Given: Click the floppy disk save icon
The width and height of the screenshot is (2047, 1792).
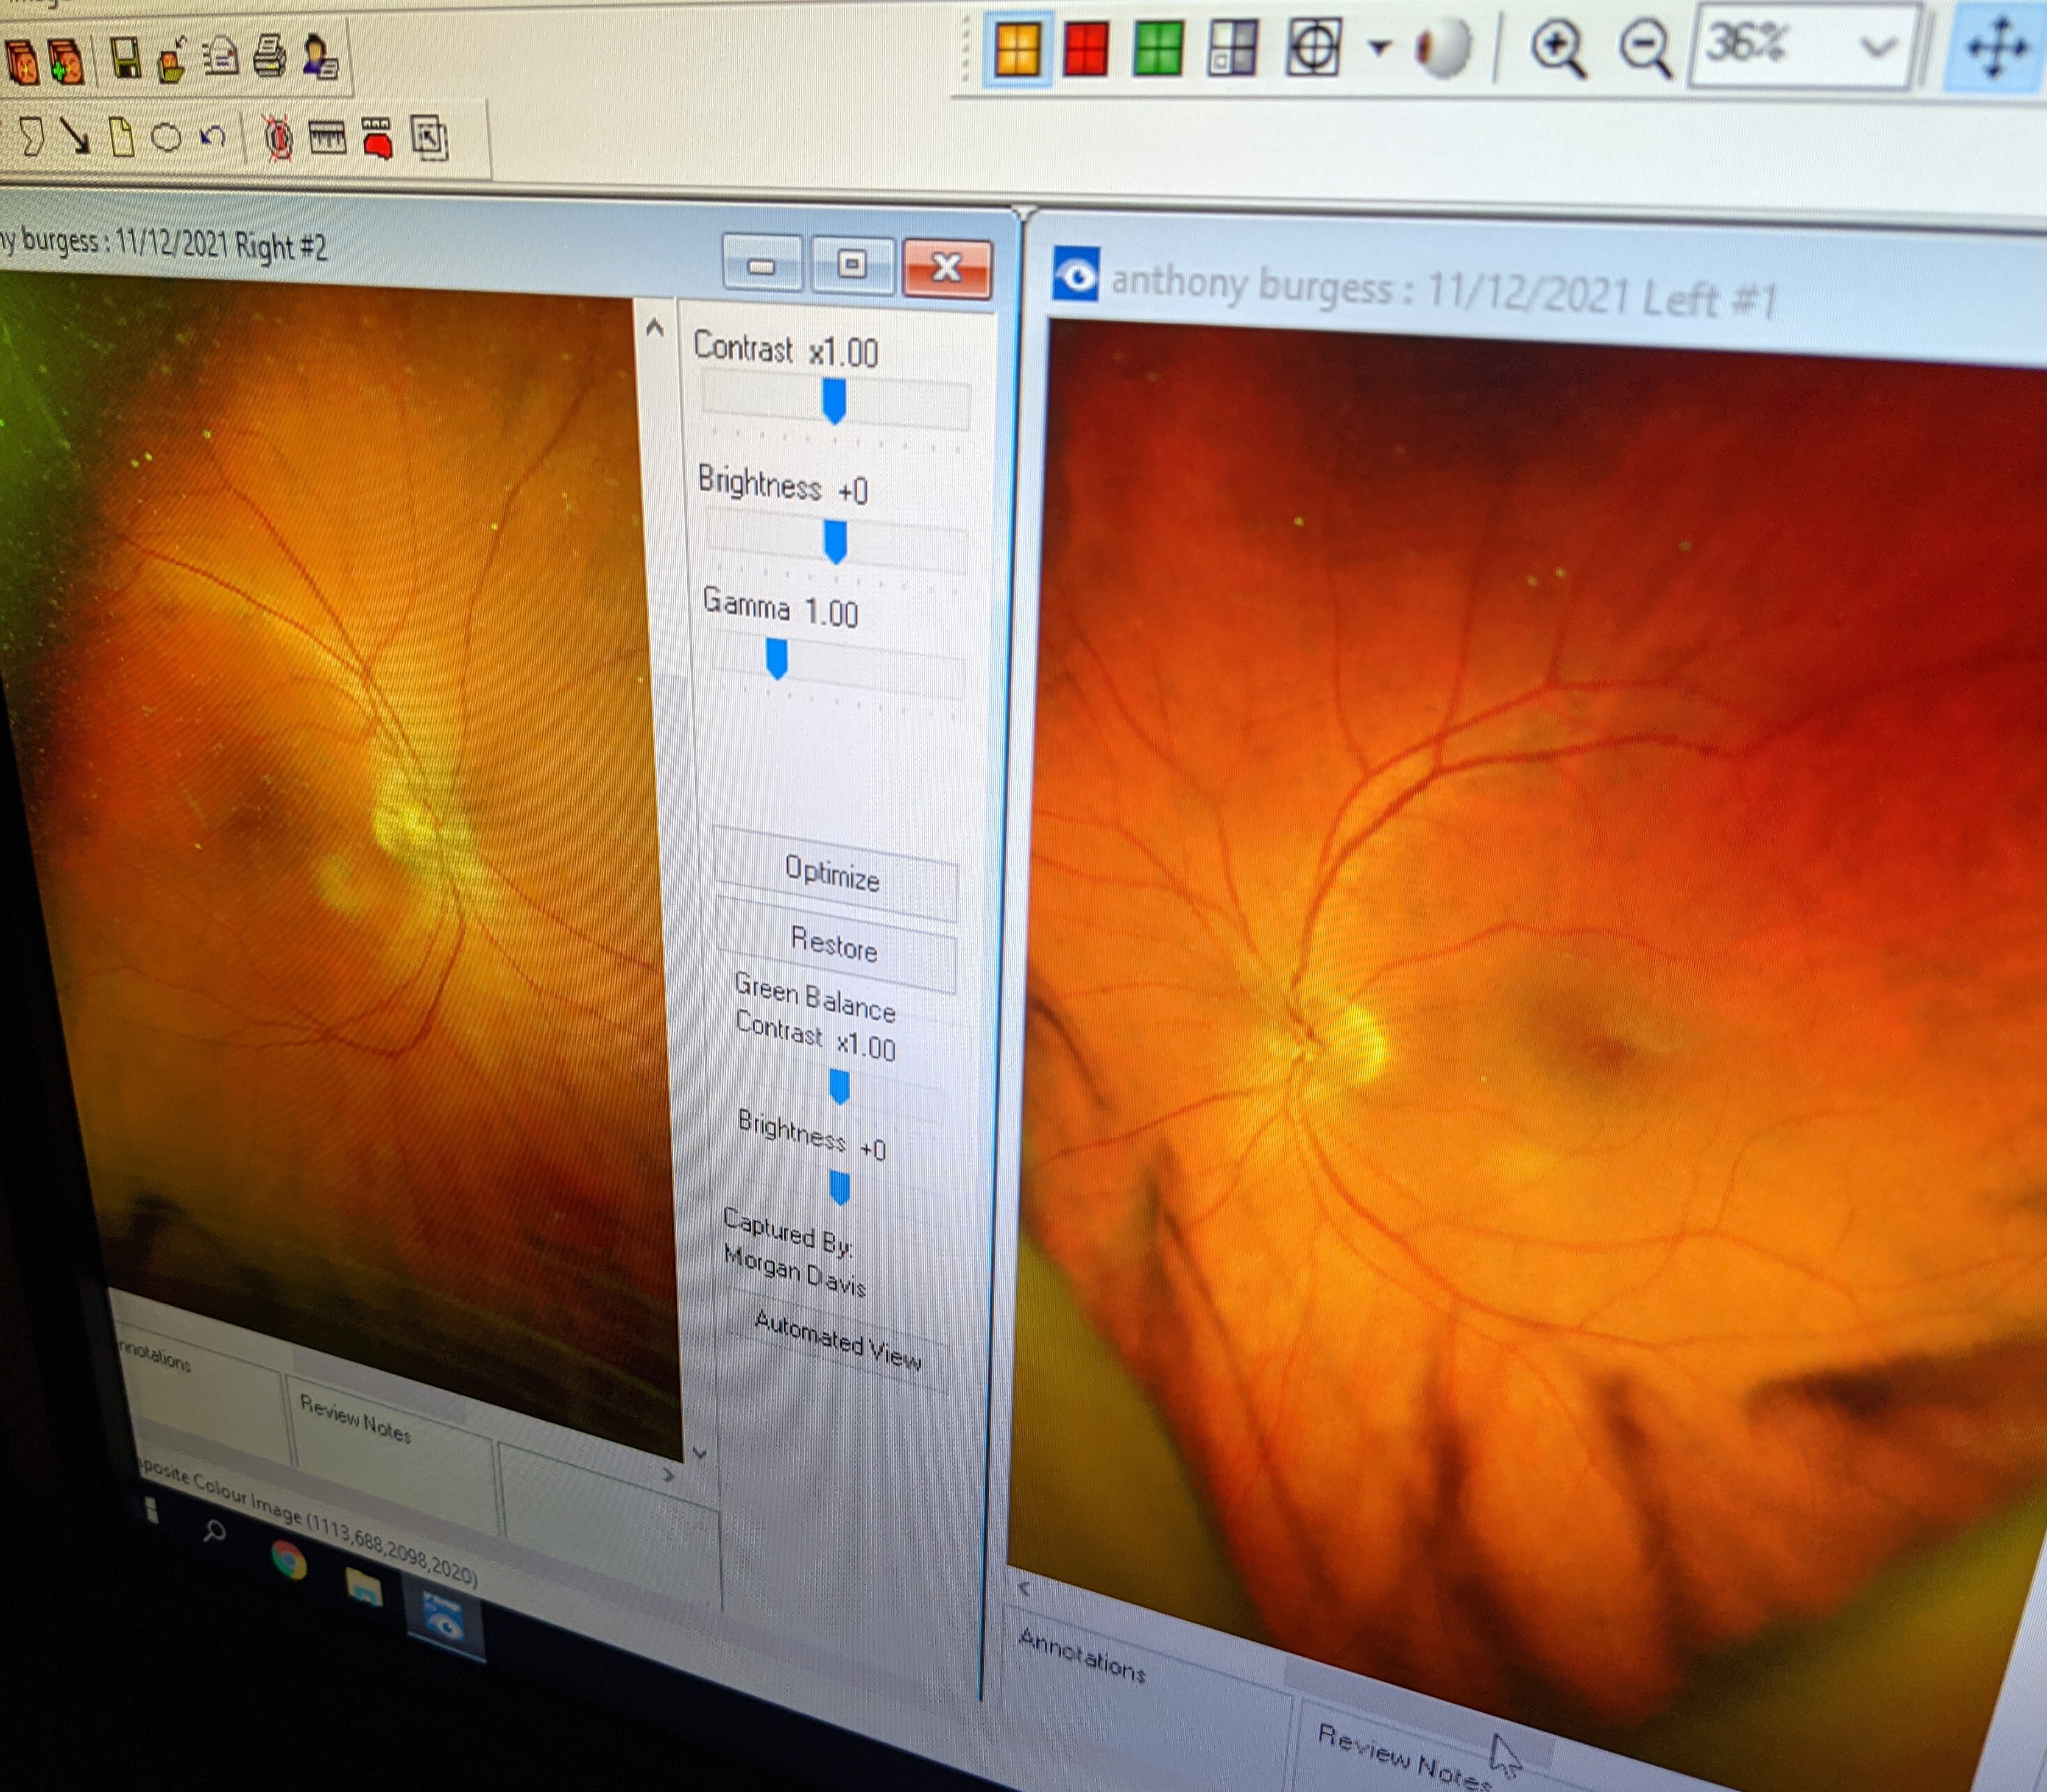Looking at the screenshot, I should pos(126,58).
